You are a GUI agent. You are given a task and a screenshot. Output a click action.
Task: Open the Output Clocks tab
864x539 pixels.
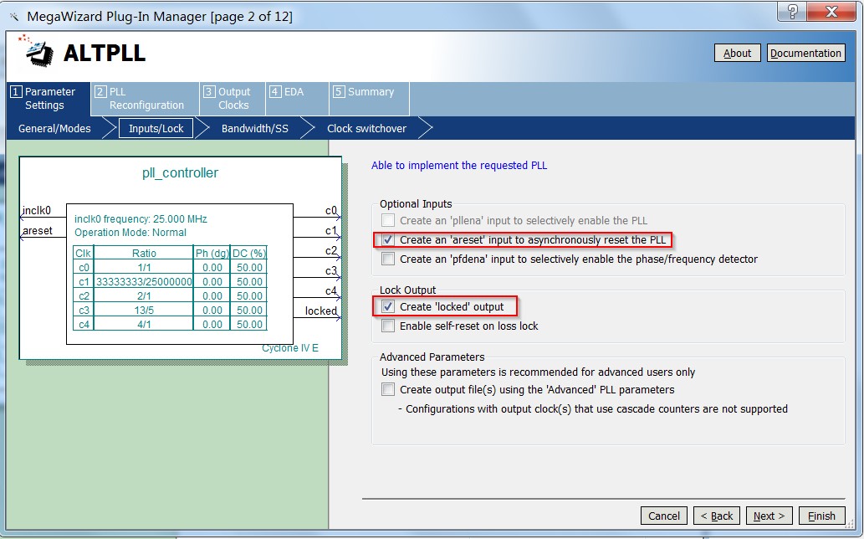click(x=232, y=99)
